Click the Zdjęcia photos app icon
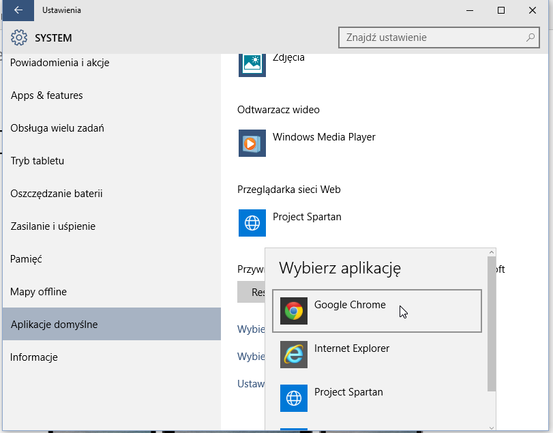553x433 pixels. coord(252,64)
